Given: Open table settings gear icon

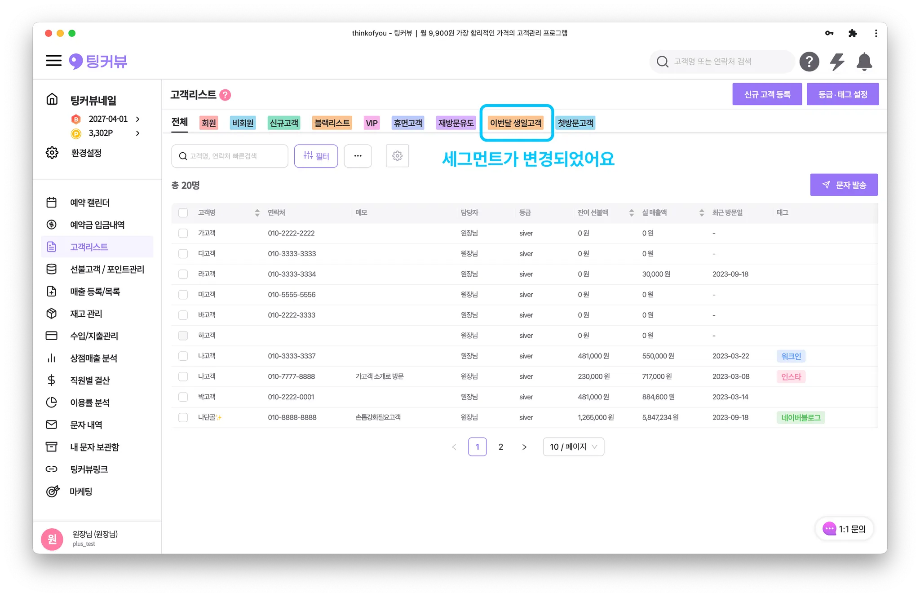Looking at the screenshot, I should [x=397, y=156].
